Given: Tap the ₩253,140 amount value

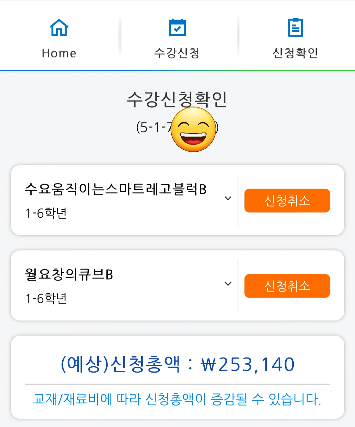Looking at the screenshot, I should click(248, 364).
